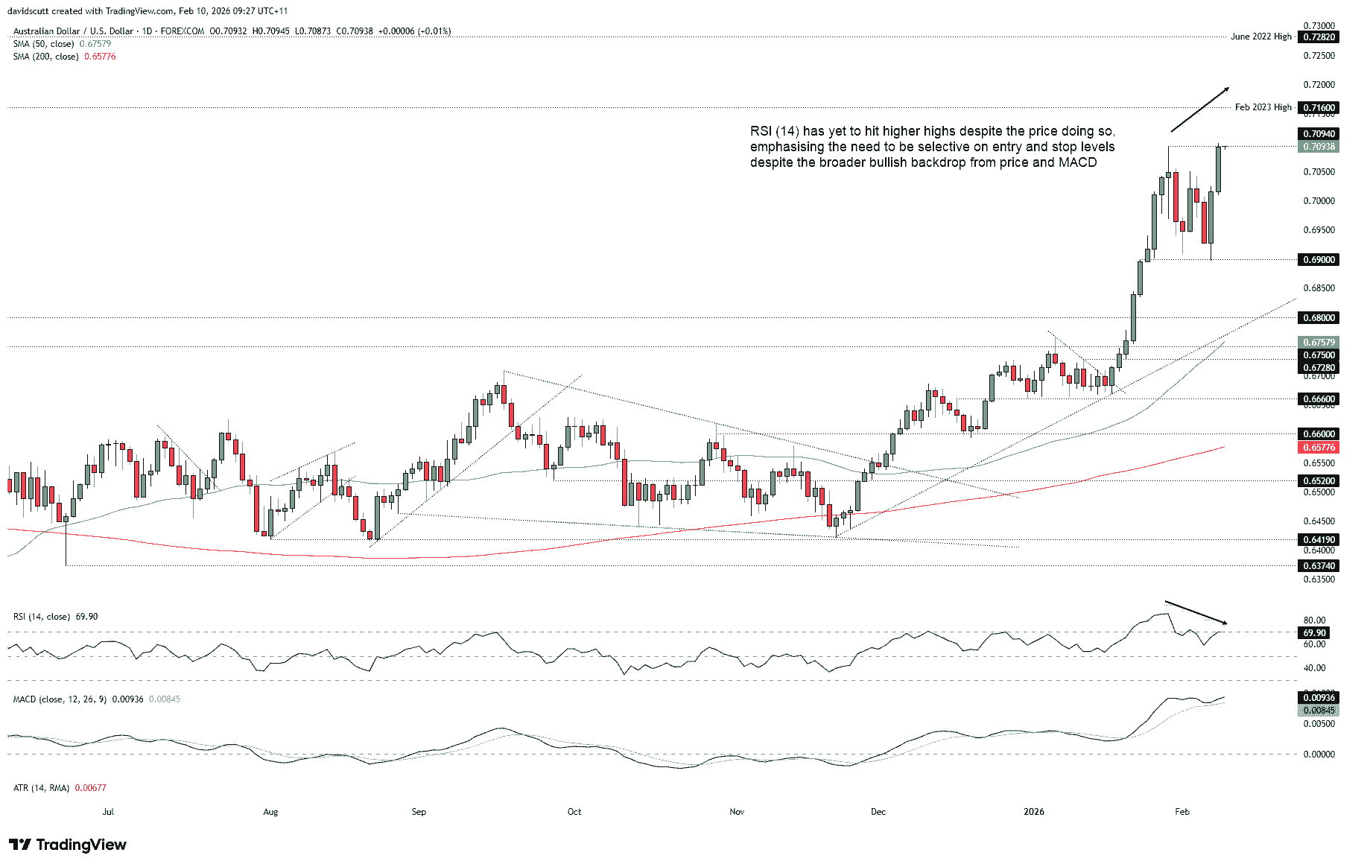This screenshot has height=867, width=1367.
Task: Select the 0.00000 MACD axis tick
Action: click(x=1319, y=755)
